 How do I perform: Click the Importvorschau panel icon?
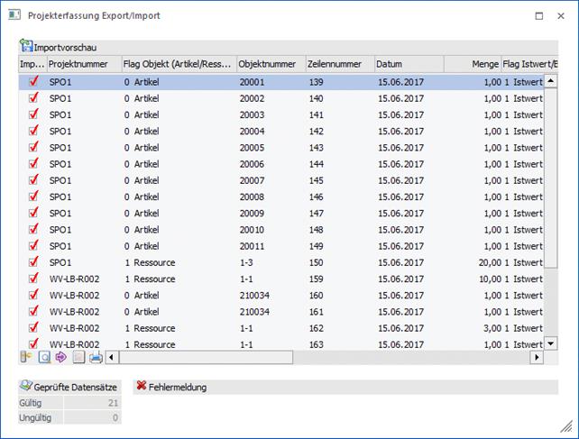pos(26,46)
